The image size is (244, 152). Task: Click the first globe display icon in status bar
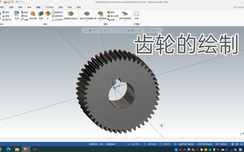coord(233,144)
